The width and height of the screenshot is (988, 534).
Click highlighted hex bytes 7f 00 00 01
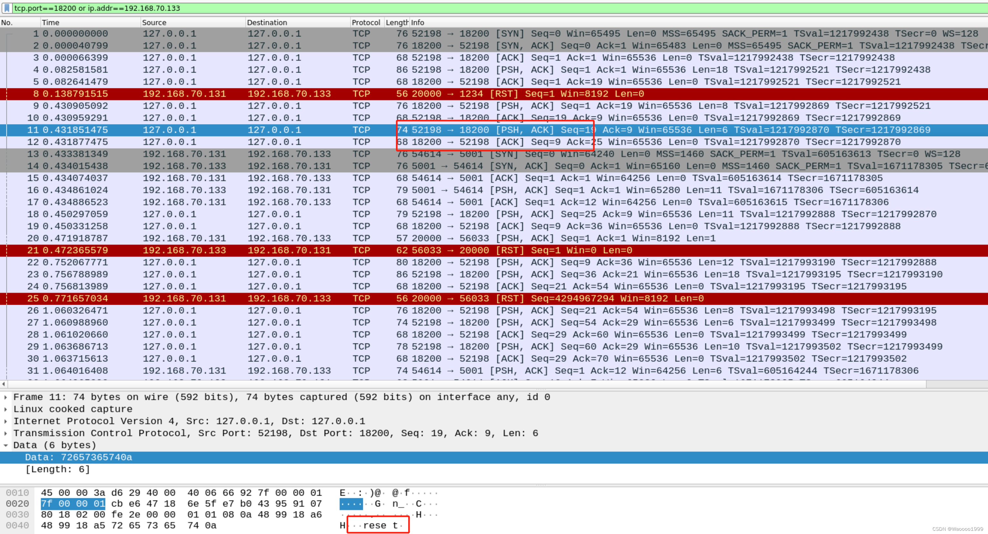click(x=73, y=504)
